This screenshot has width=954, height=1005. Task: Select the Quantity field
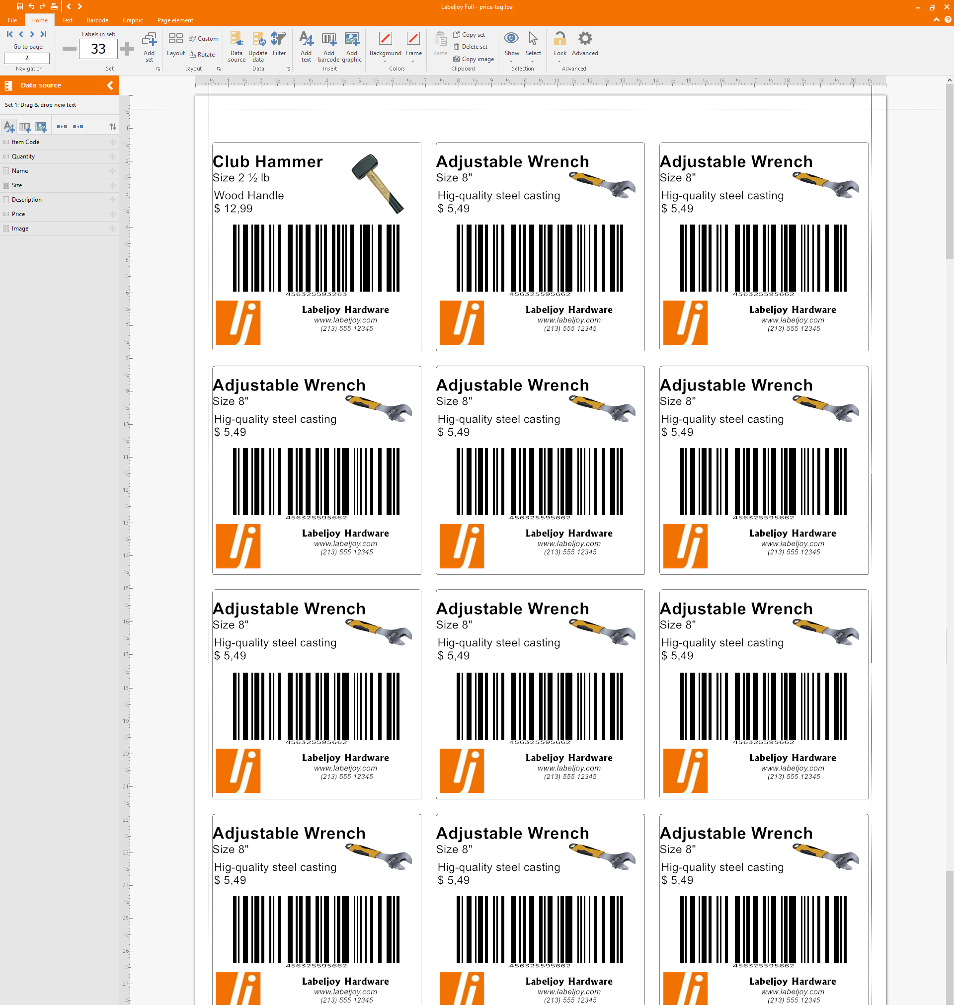[60, 156]
